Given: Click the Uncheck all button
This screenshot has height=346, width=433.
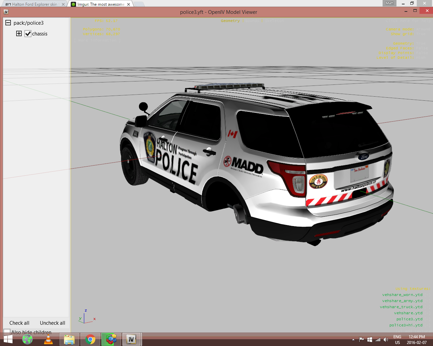Looking at the screenshot, I should click(52, 323).
